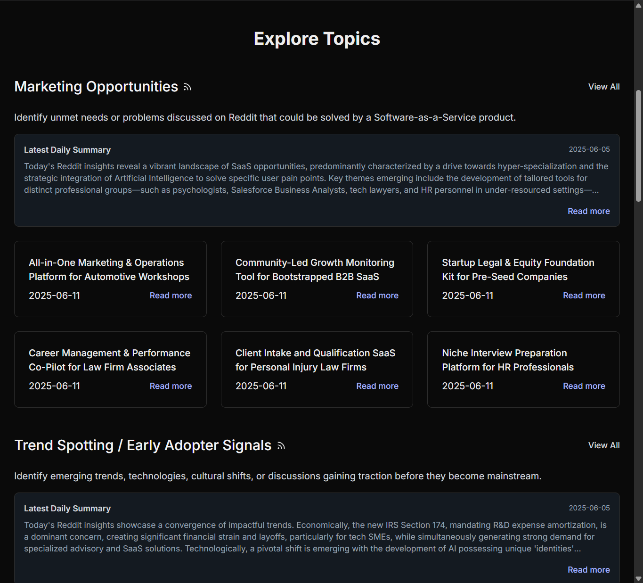Click the Trend Spotting RSS feed icon
This screenshot has height=583, width=643.
pos(280,445)
